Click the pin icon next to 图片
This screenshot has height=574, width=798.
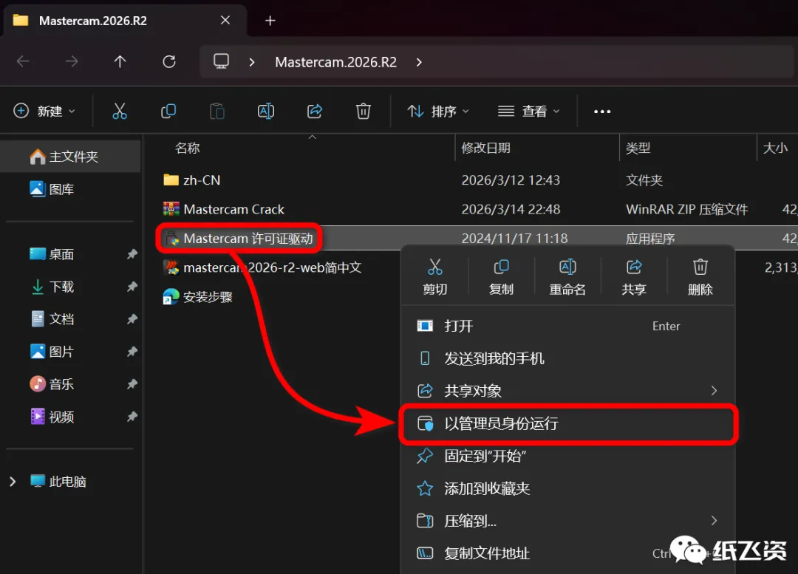132,352
